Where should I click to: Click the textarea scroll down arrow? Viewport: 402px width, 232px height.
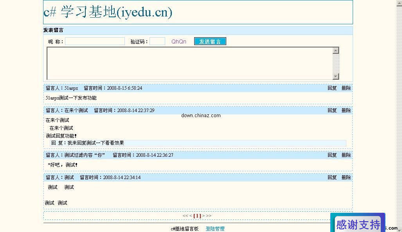tap(336, 76)
